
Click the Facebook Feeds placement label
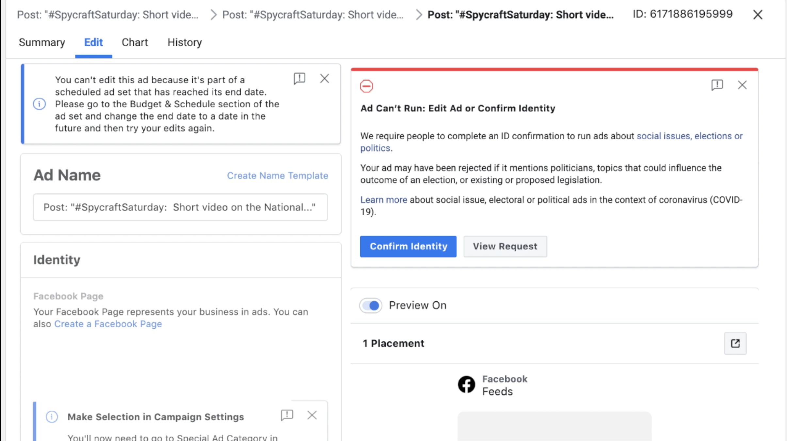(505, 385)
